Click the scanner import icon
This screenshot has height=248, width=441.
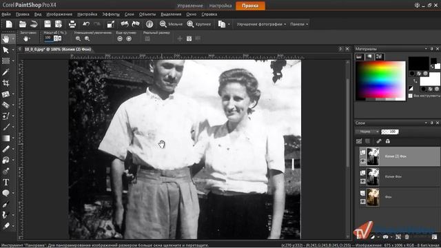[x=34, y=24]
